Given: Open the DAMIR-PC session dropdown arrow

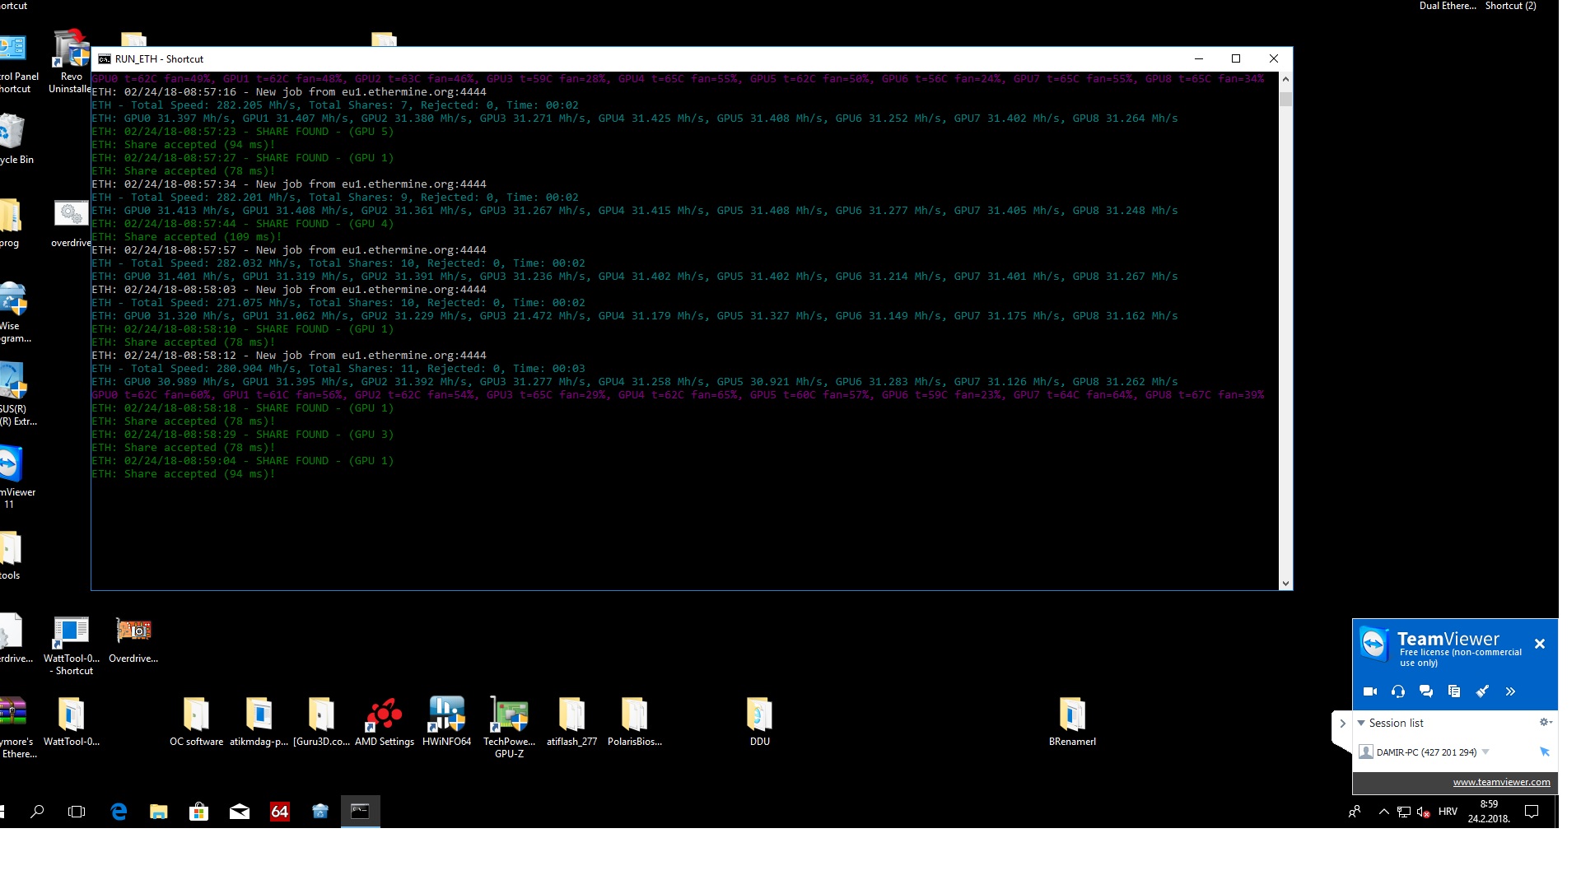Looking at the screenshot, I should (1485, 752).
